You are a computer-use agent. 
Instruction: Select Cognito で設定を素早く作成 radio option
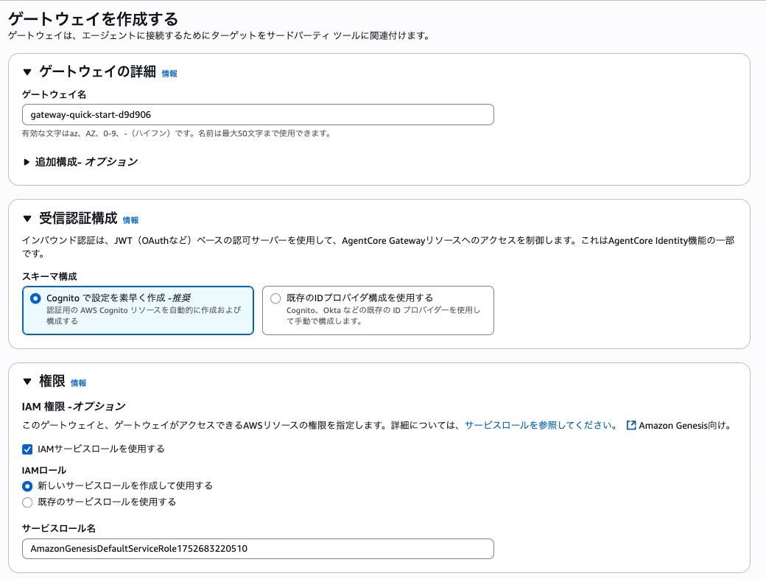click(x=35, y=298)
